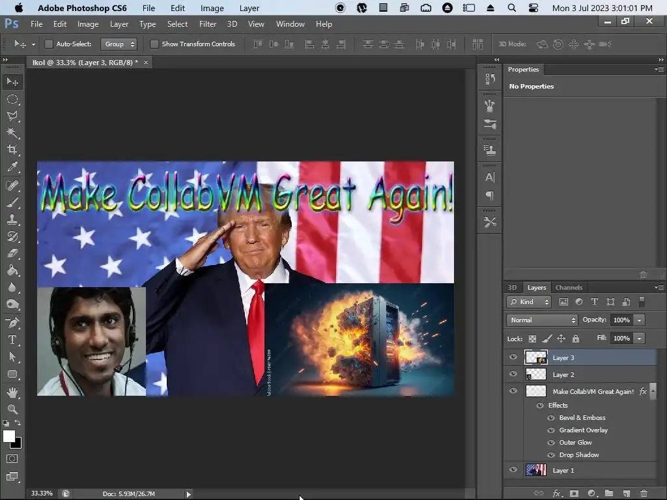Open the Fill slider arrow

pyautogui.click(x=639, y=338)
